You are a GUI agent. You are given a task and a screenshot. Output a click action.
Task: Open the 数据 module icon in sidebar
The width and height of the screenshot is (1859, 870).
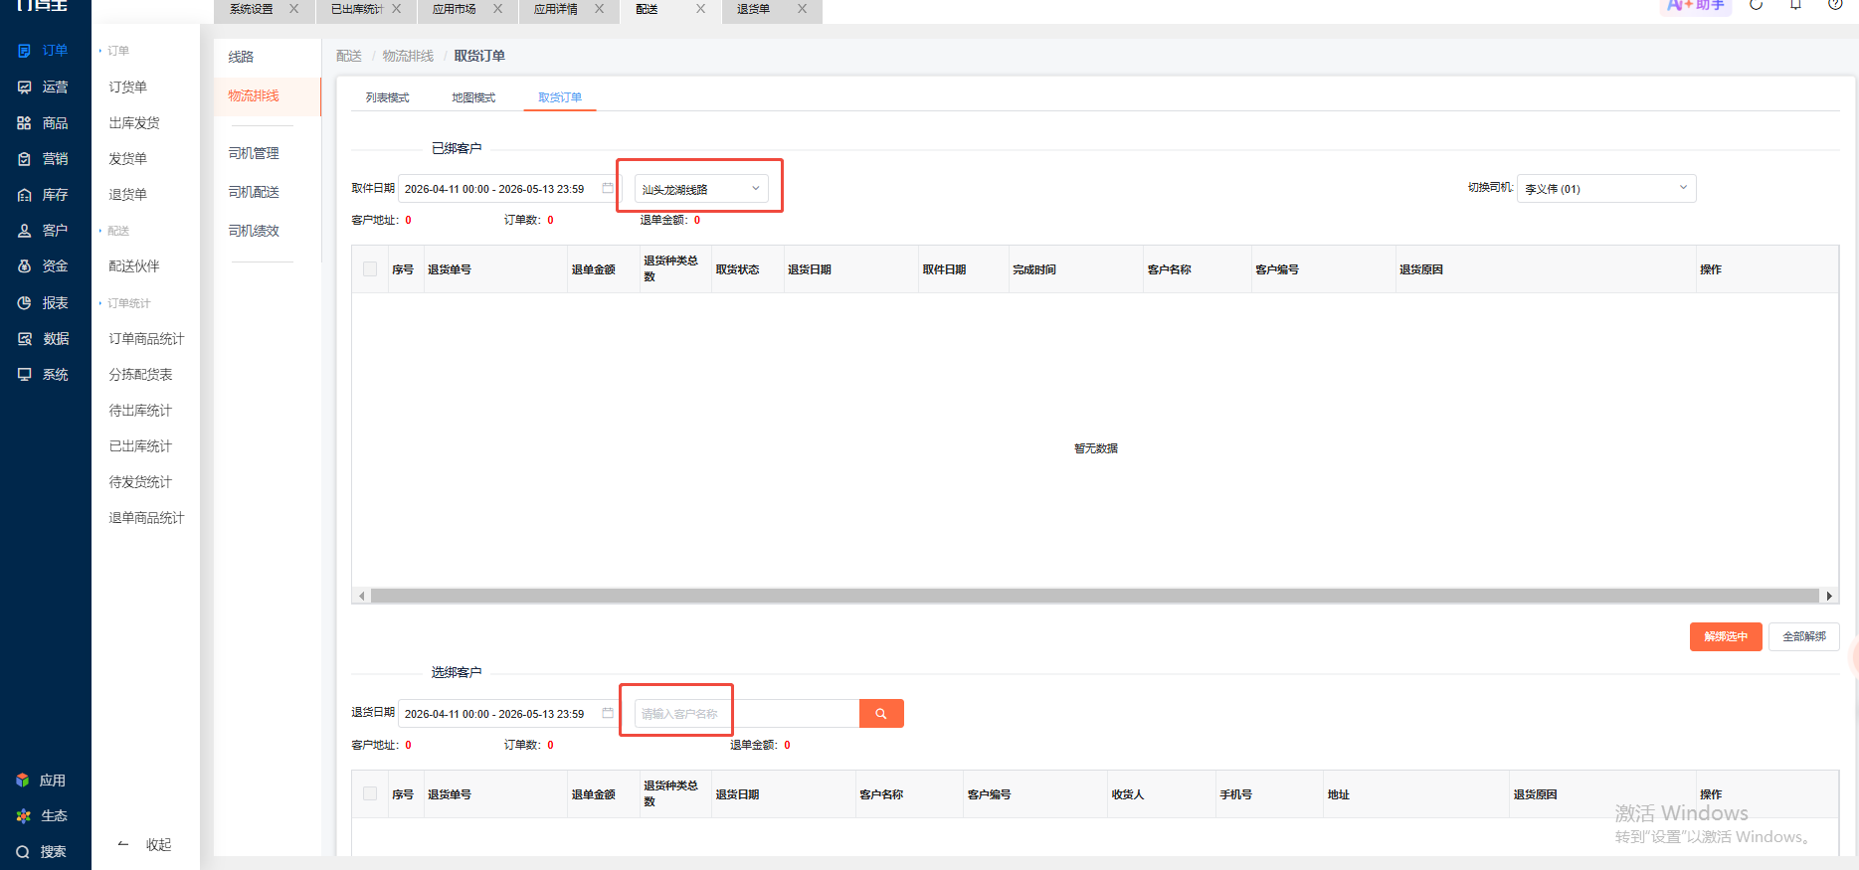[24, 339]
